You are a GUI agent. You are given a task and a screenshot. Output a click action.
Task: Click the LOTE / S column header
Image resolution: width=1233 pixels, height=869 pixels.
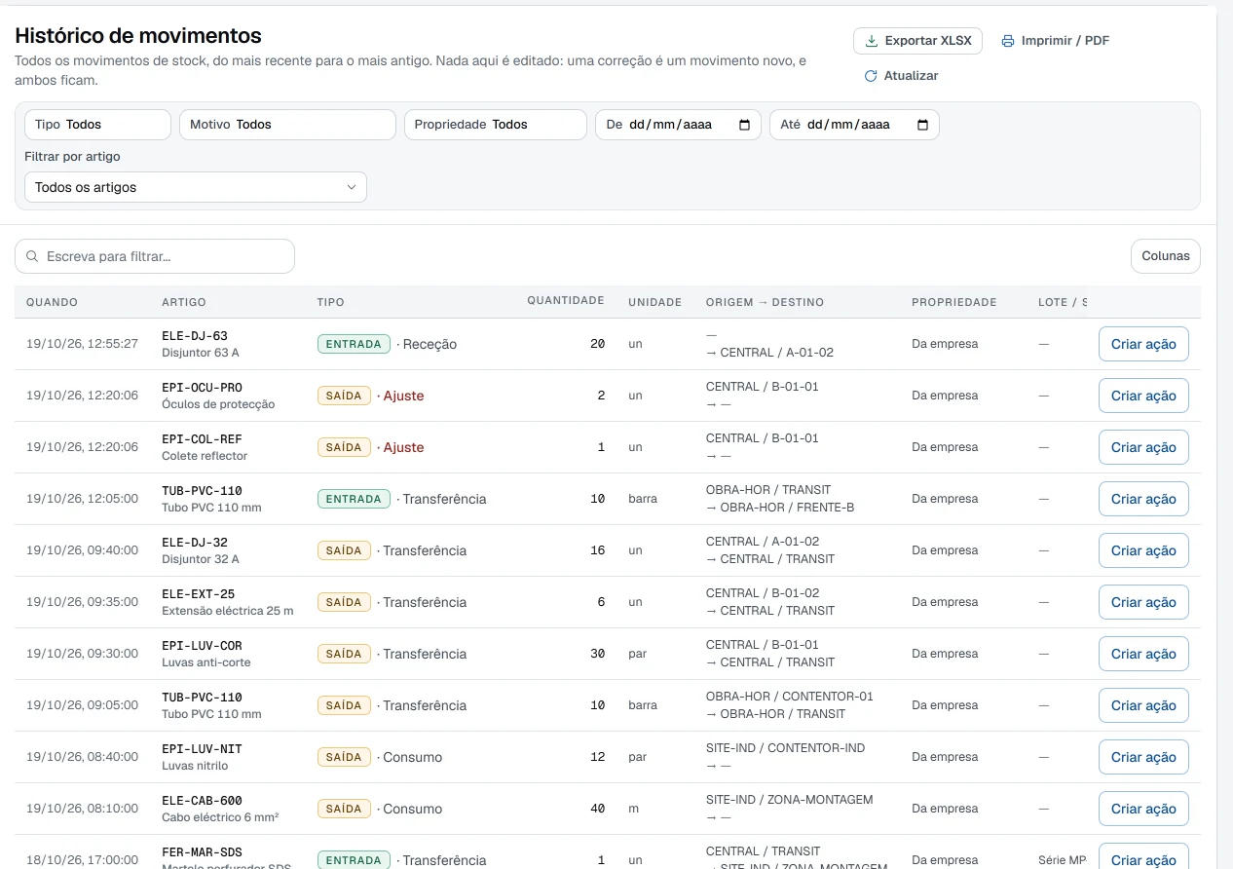[x=1063, y=302]
